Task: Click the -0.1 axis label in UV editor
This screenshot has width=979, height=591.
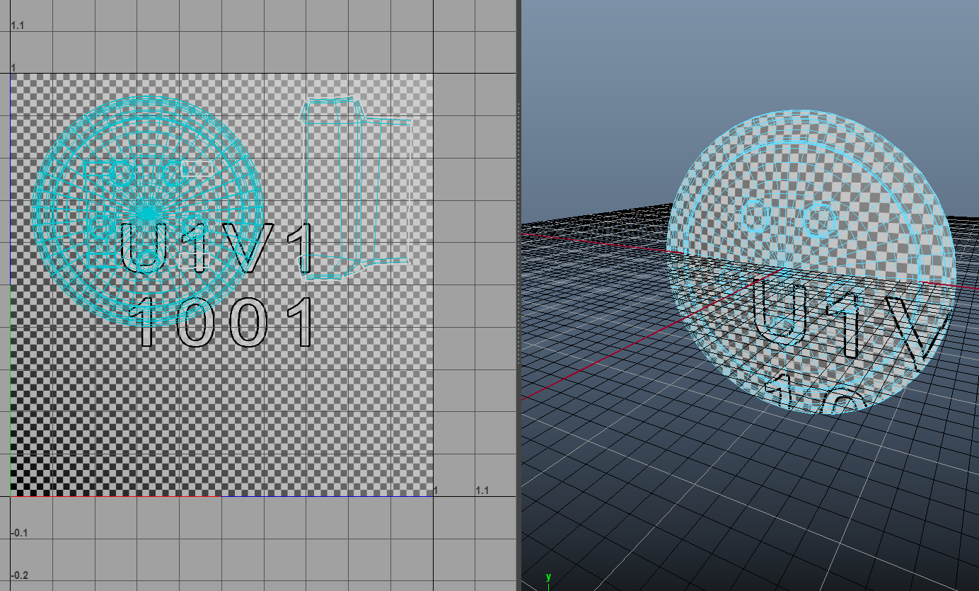Action: pyautogui.click(x=19, y=532)
